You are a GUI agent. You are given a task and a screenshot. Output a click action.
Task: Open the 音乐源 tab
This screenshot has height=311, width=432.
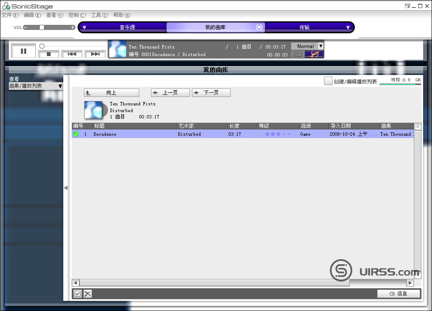127,27
